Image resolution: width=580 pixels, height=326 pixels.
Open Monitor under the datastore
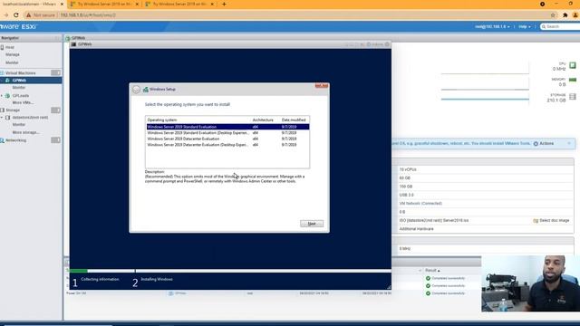19,125
